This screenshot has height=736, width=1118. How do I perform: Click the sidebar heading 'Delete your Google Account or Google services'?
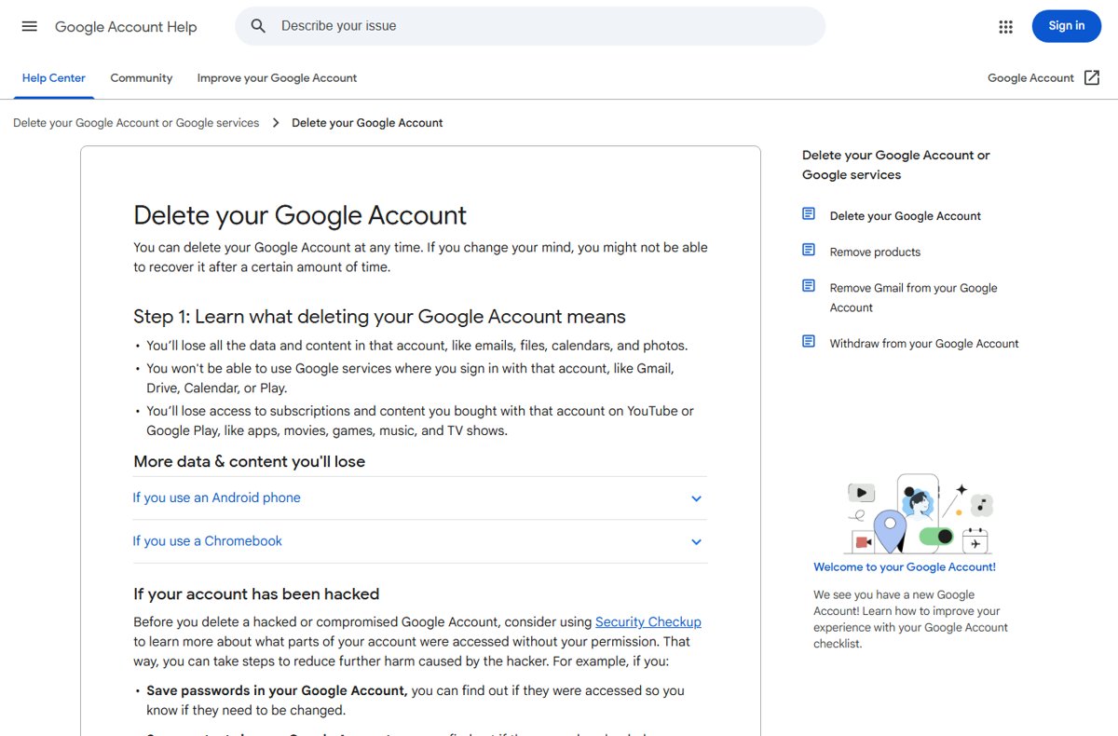[x=896, y=165]
